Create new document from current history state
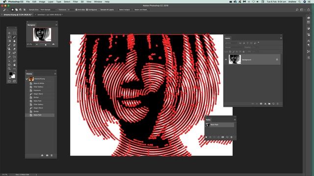 42,155
